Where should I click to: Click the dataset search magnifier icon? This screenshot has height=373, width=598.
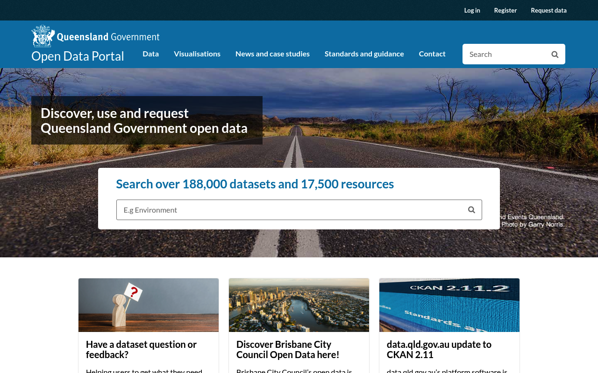click(471, 210)
